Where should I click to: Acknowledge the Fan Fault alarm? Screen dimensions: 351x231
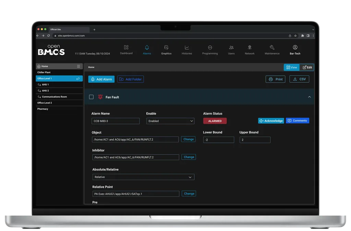(x=271, y=121)
